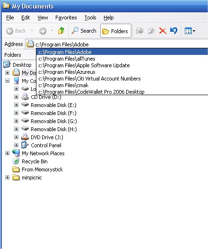Choose Apple Software Update path suggestion
This screenshot has height=249, width=208.
(122, 65)
